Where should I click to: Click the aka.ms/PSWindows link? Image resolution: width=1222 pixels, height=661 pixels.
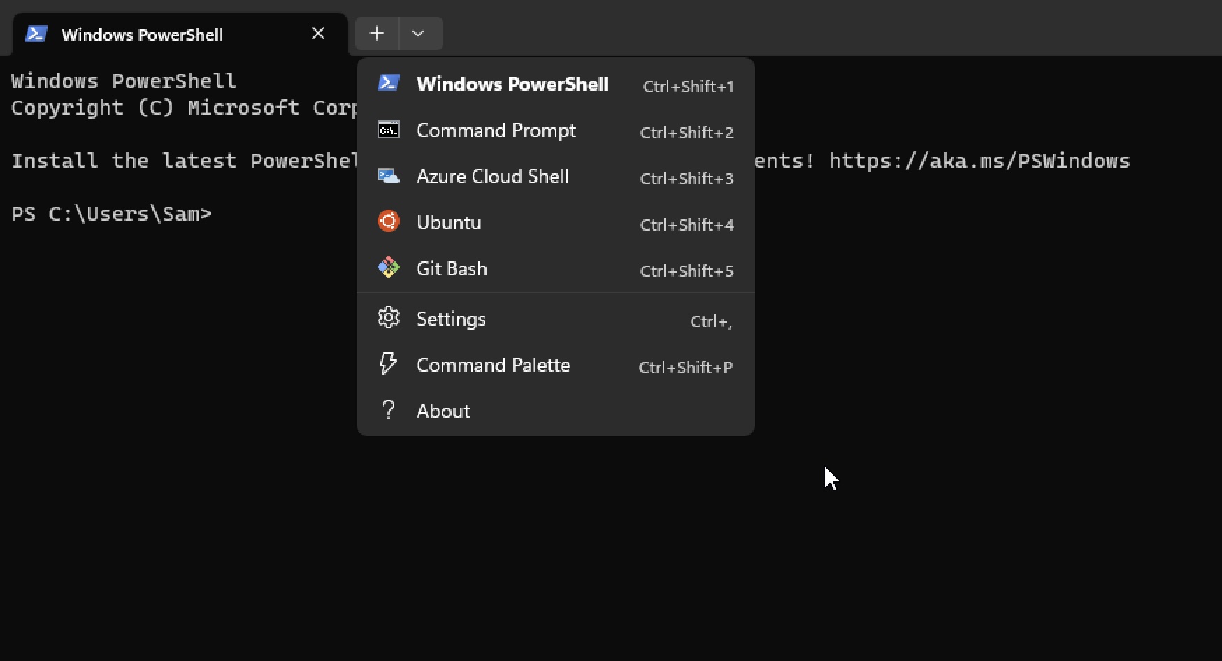point(979,161)
